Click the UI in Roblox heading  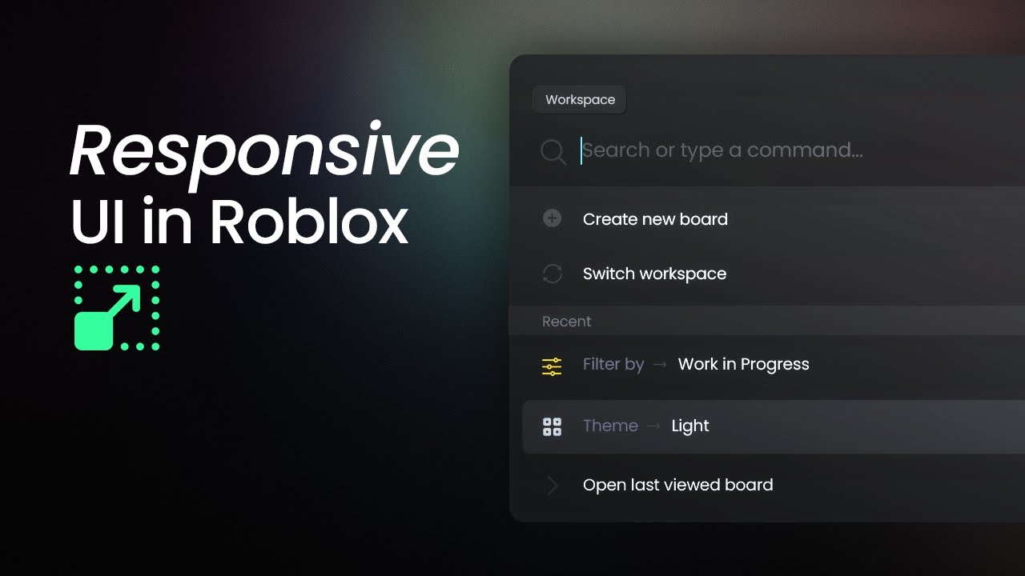(240, 222)
